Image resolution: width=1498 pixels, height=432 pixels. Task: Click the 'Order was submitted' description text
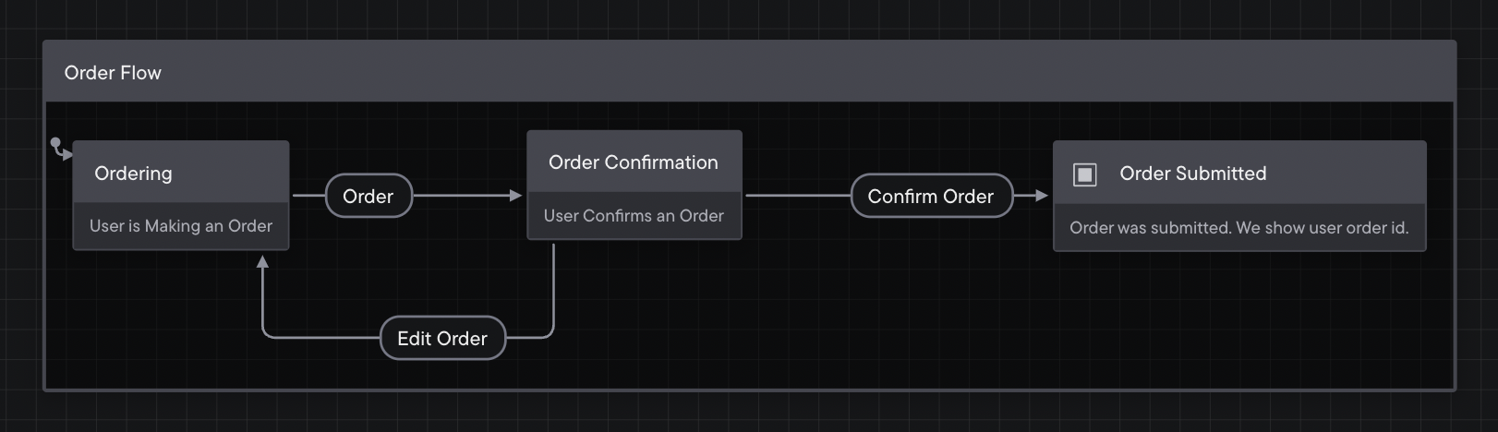(x=1238, y=228)
